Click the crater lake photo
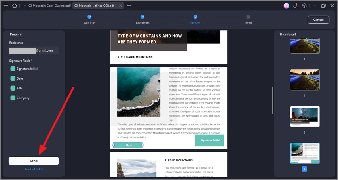 [x=139, y=92]
